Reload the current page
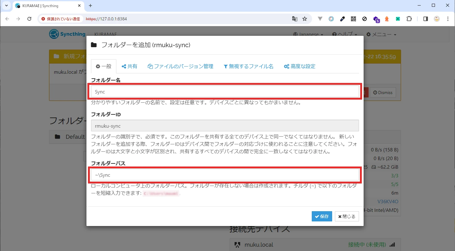Image resolution: width=455 pixels, height=251 pixels. [x=29, y=19]
